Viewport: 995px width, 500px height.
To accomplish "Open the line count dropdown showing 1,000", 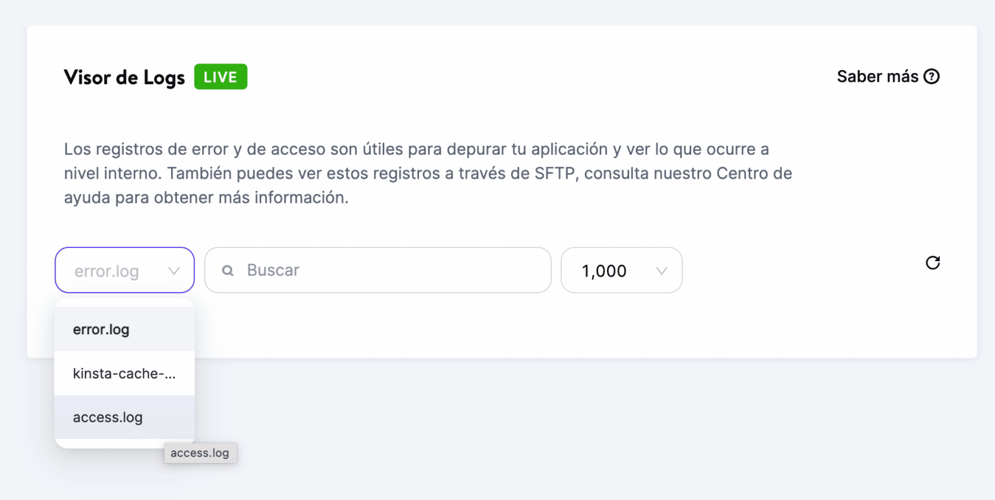I will pos(621,270).
